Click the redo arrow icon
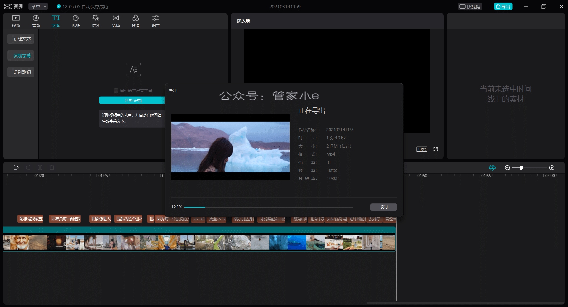 pos(28,168)
